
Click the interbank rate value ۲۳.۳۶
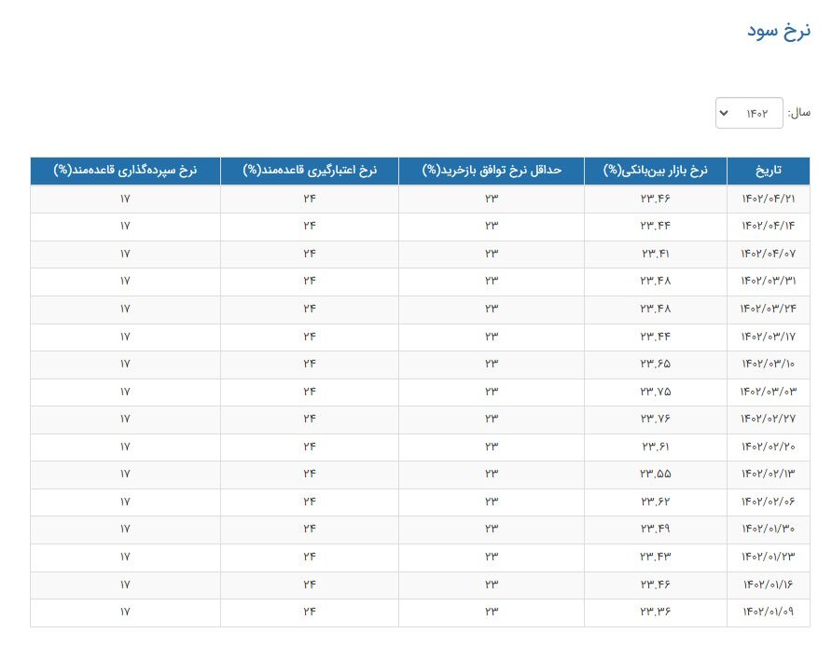point(656,612)
